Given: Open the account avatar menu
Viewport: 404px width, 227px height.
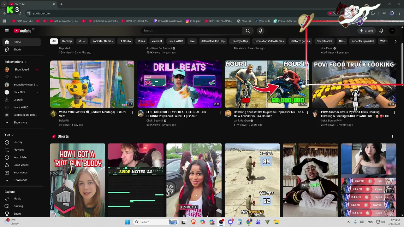Looking at the screenshot, I should point(392,31).
